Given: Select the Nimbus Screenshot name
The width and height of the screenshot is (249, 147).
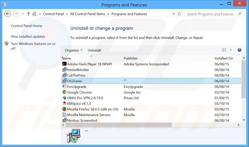Looking at the screenshot, I should pyautogui.click(x=82, y=121).
